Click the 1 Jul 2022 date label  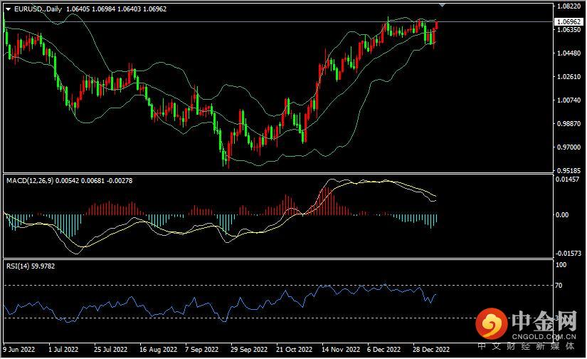pos(63,350)
